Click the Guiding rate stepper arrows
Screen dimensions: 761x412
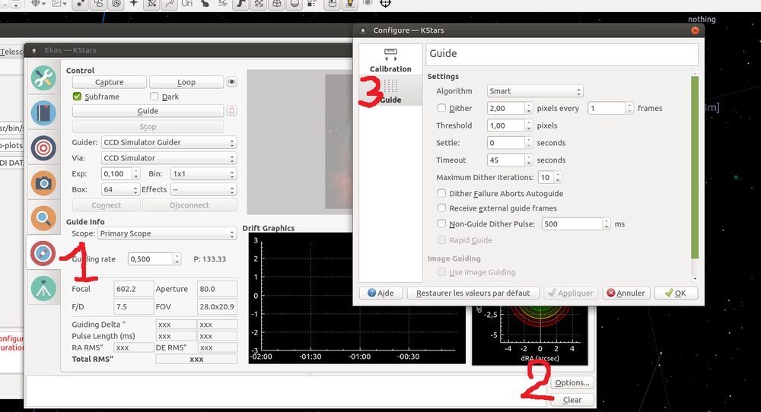tap(177, 259)
